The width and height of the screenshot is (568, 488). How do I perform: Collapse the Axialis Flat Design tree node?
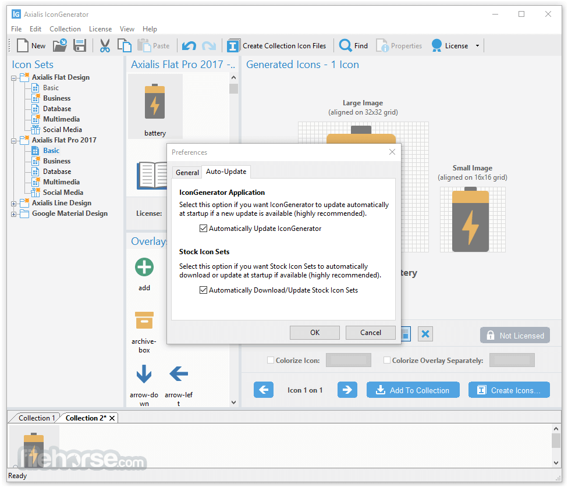14,78
